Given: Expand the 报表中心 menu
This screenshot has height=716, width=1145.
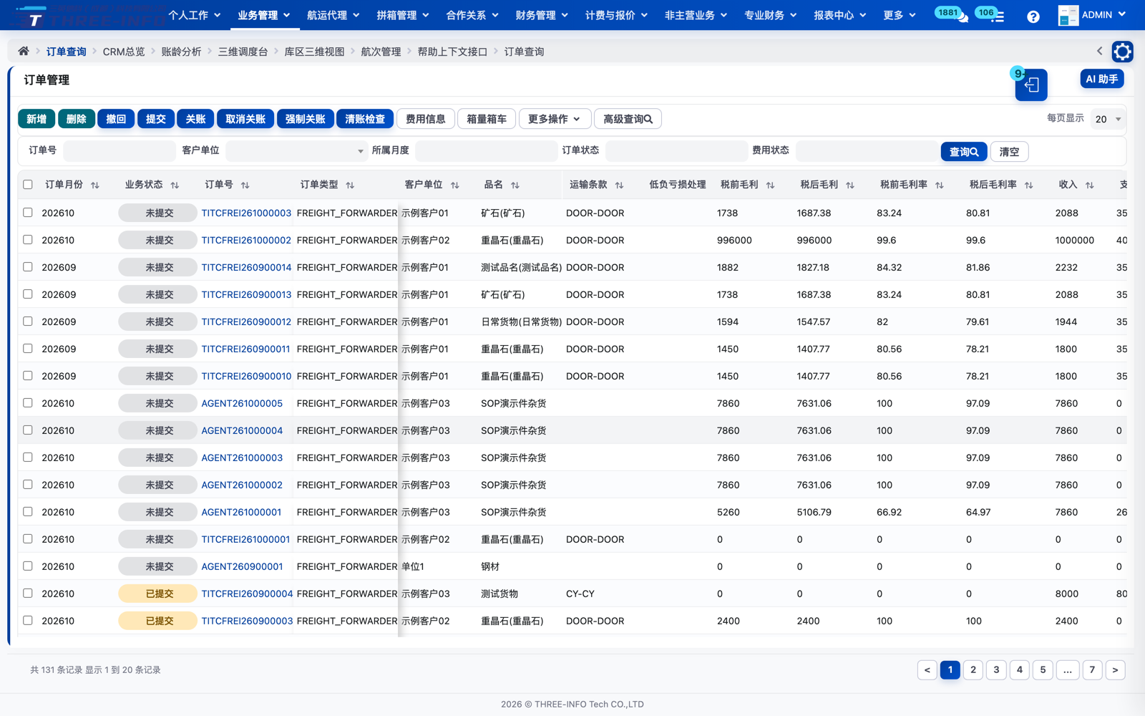Looking at the screenshot, I should 839,15.
